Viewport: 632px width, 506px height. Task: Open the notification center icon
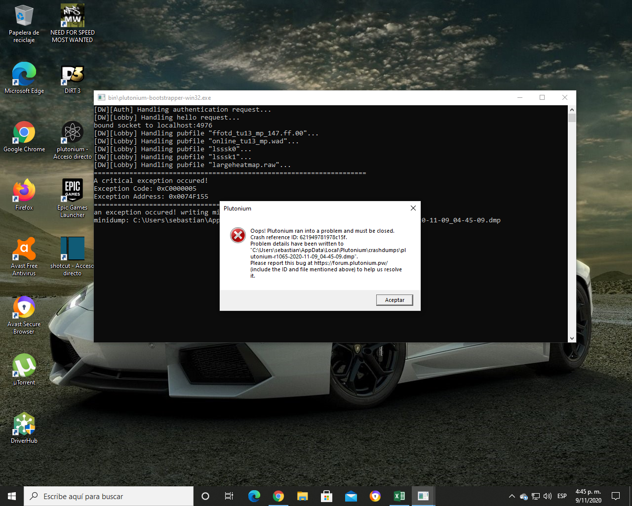pyautogui.click(x=616, y=496)
